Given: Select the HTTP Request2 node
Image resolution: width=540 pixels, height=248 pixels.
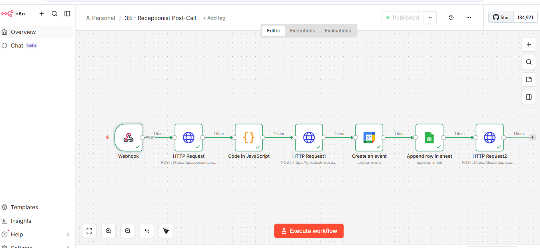Looking at the screenshot, I should [x=490, y=137].
